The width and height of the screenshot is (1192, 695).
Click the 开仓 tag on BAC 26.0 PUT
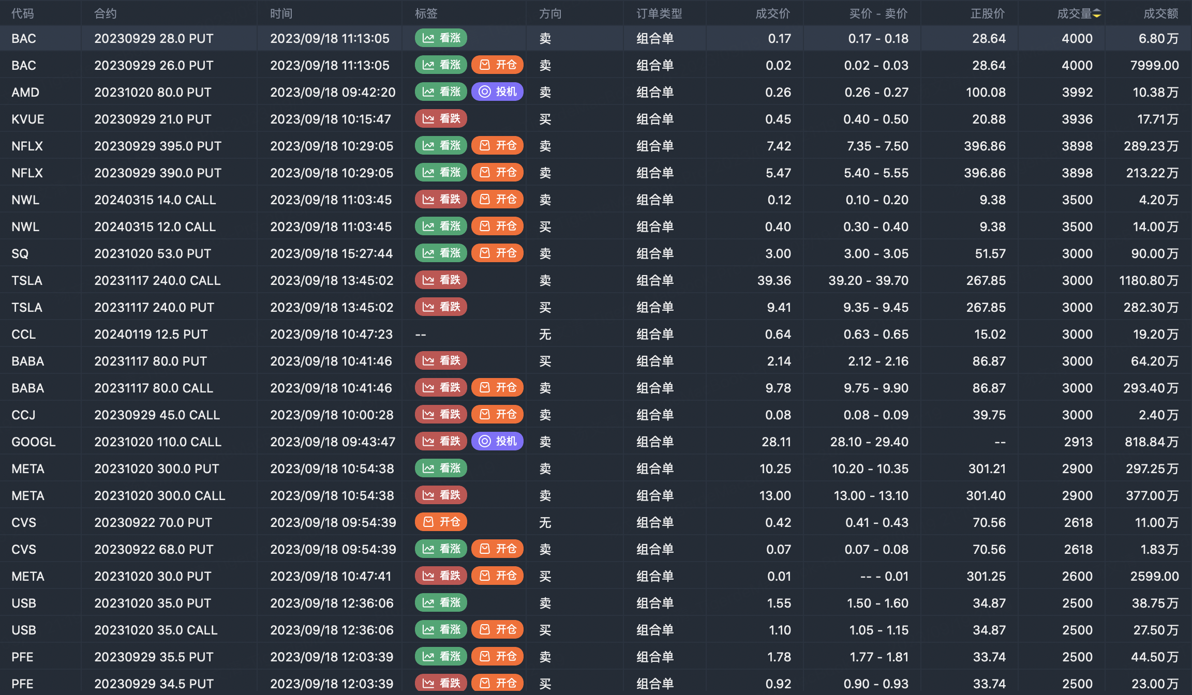(x=497, y=65)
